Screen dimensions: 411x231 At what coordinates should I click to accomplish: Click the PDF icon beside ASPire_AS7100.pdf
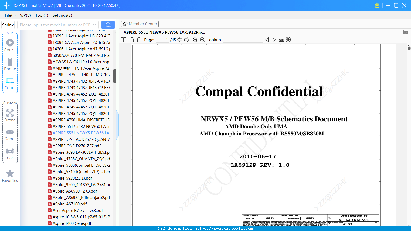(50, 204)
